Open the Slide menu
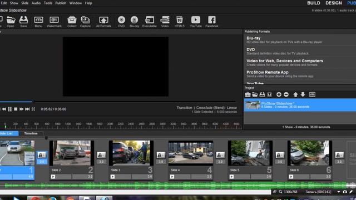The width and height of the screenshot is (356, 200). coord(24,3)
